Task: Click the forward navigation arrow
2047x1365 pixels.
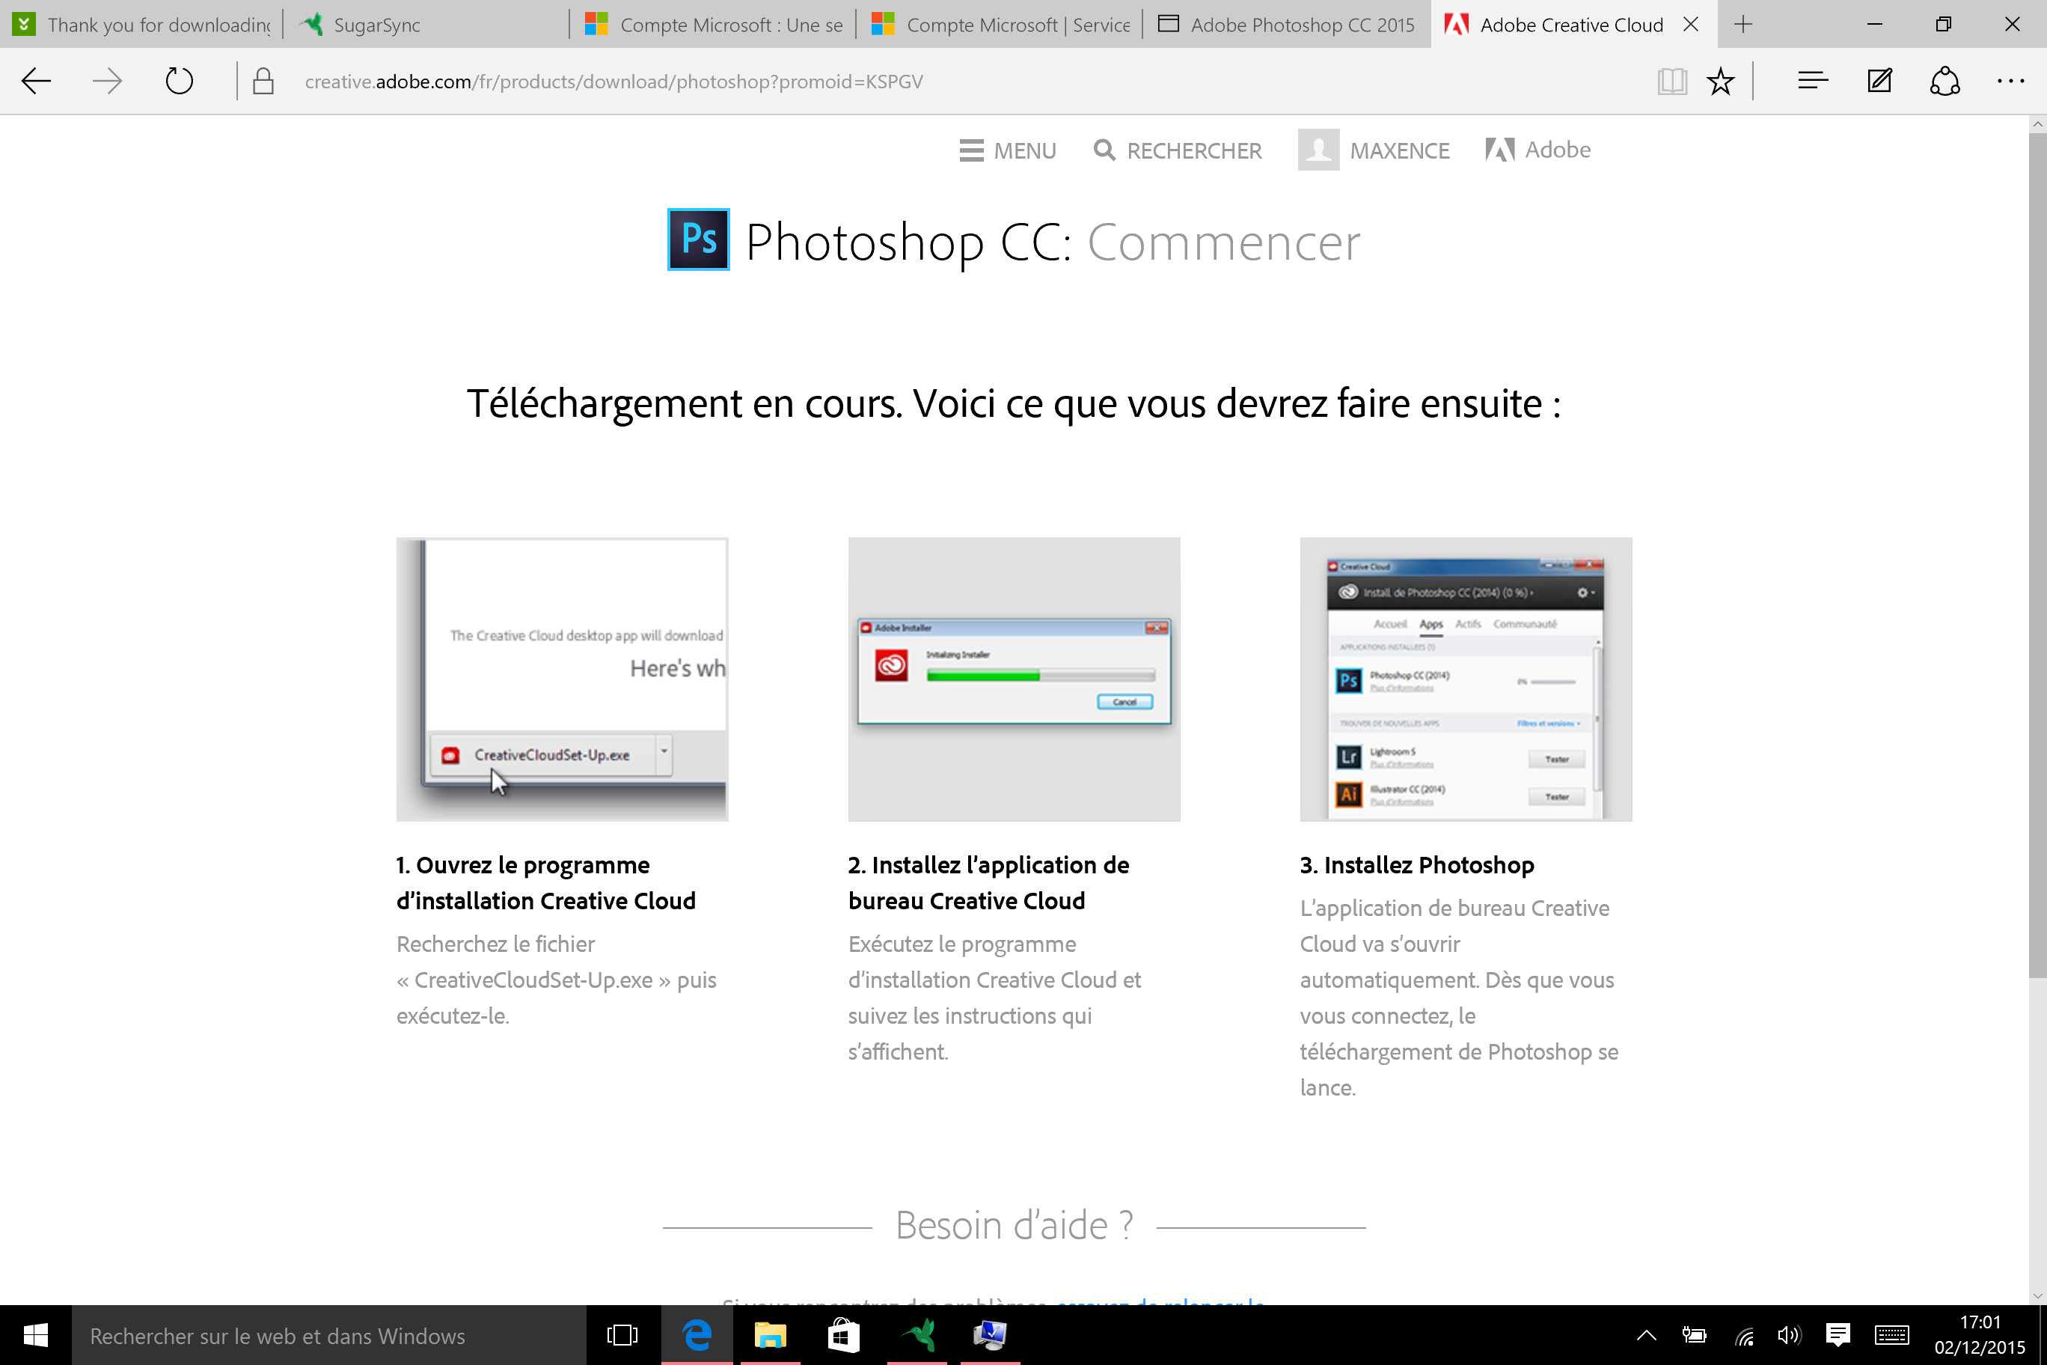Action: 107,81
